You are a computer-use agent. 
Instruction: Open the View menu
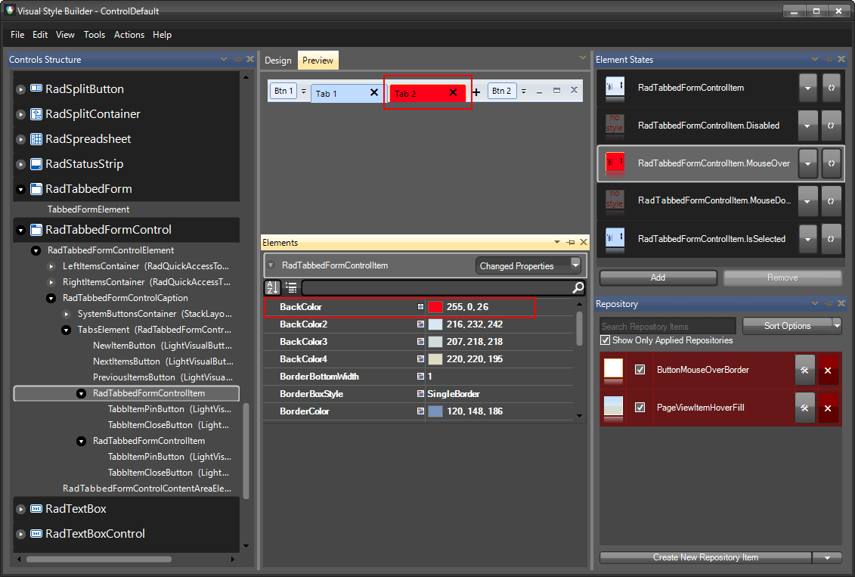click(65, 34)
